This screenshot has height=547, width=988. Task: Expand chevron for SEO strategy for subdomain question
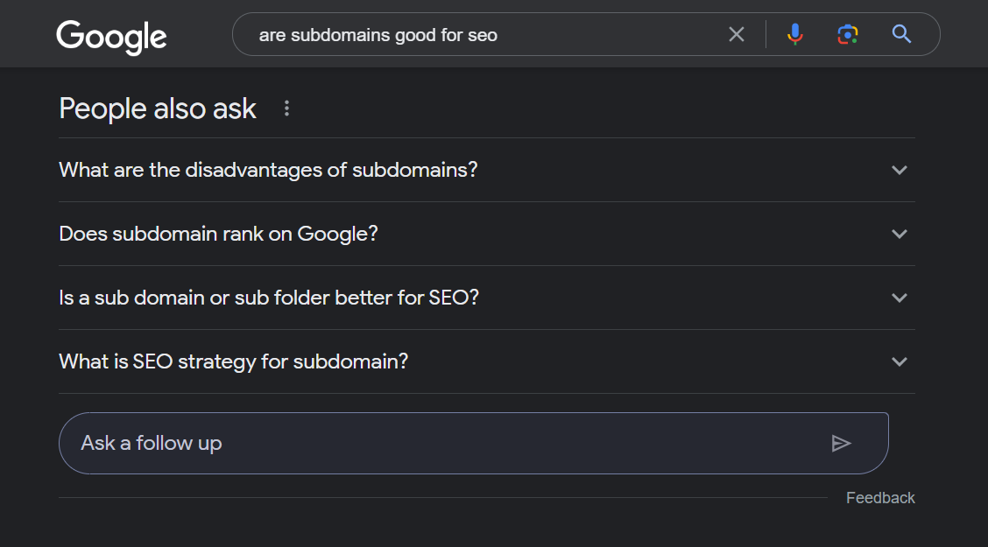click(x=899, y=361)
